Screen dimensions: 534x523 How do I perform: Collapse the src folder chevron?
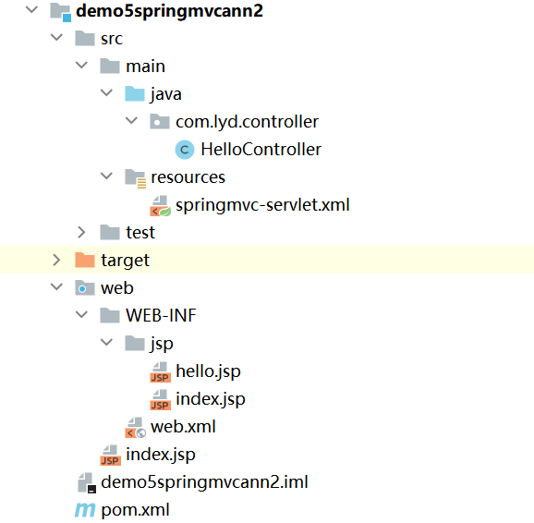56,37
